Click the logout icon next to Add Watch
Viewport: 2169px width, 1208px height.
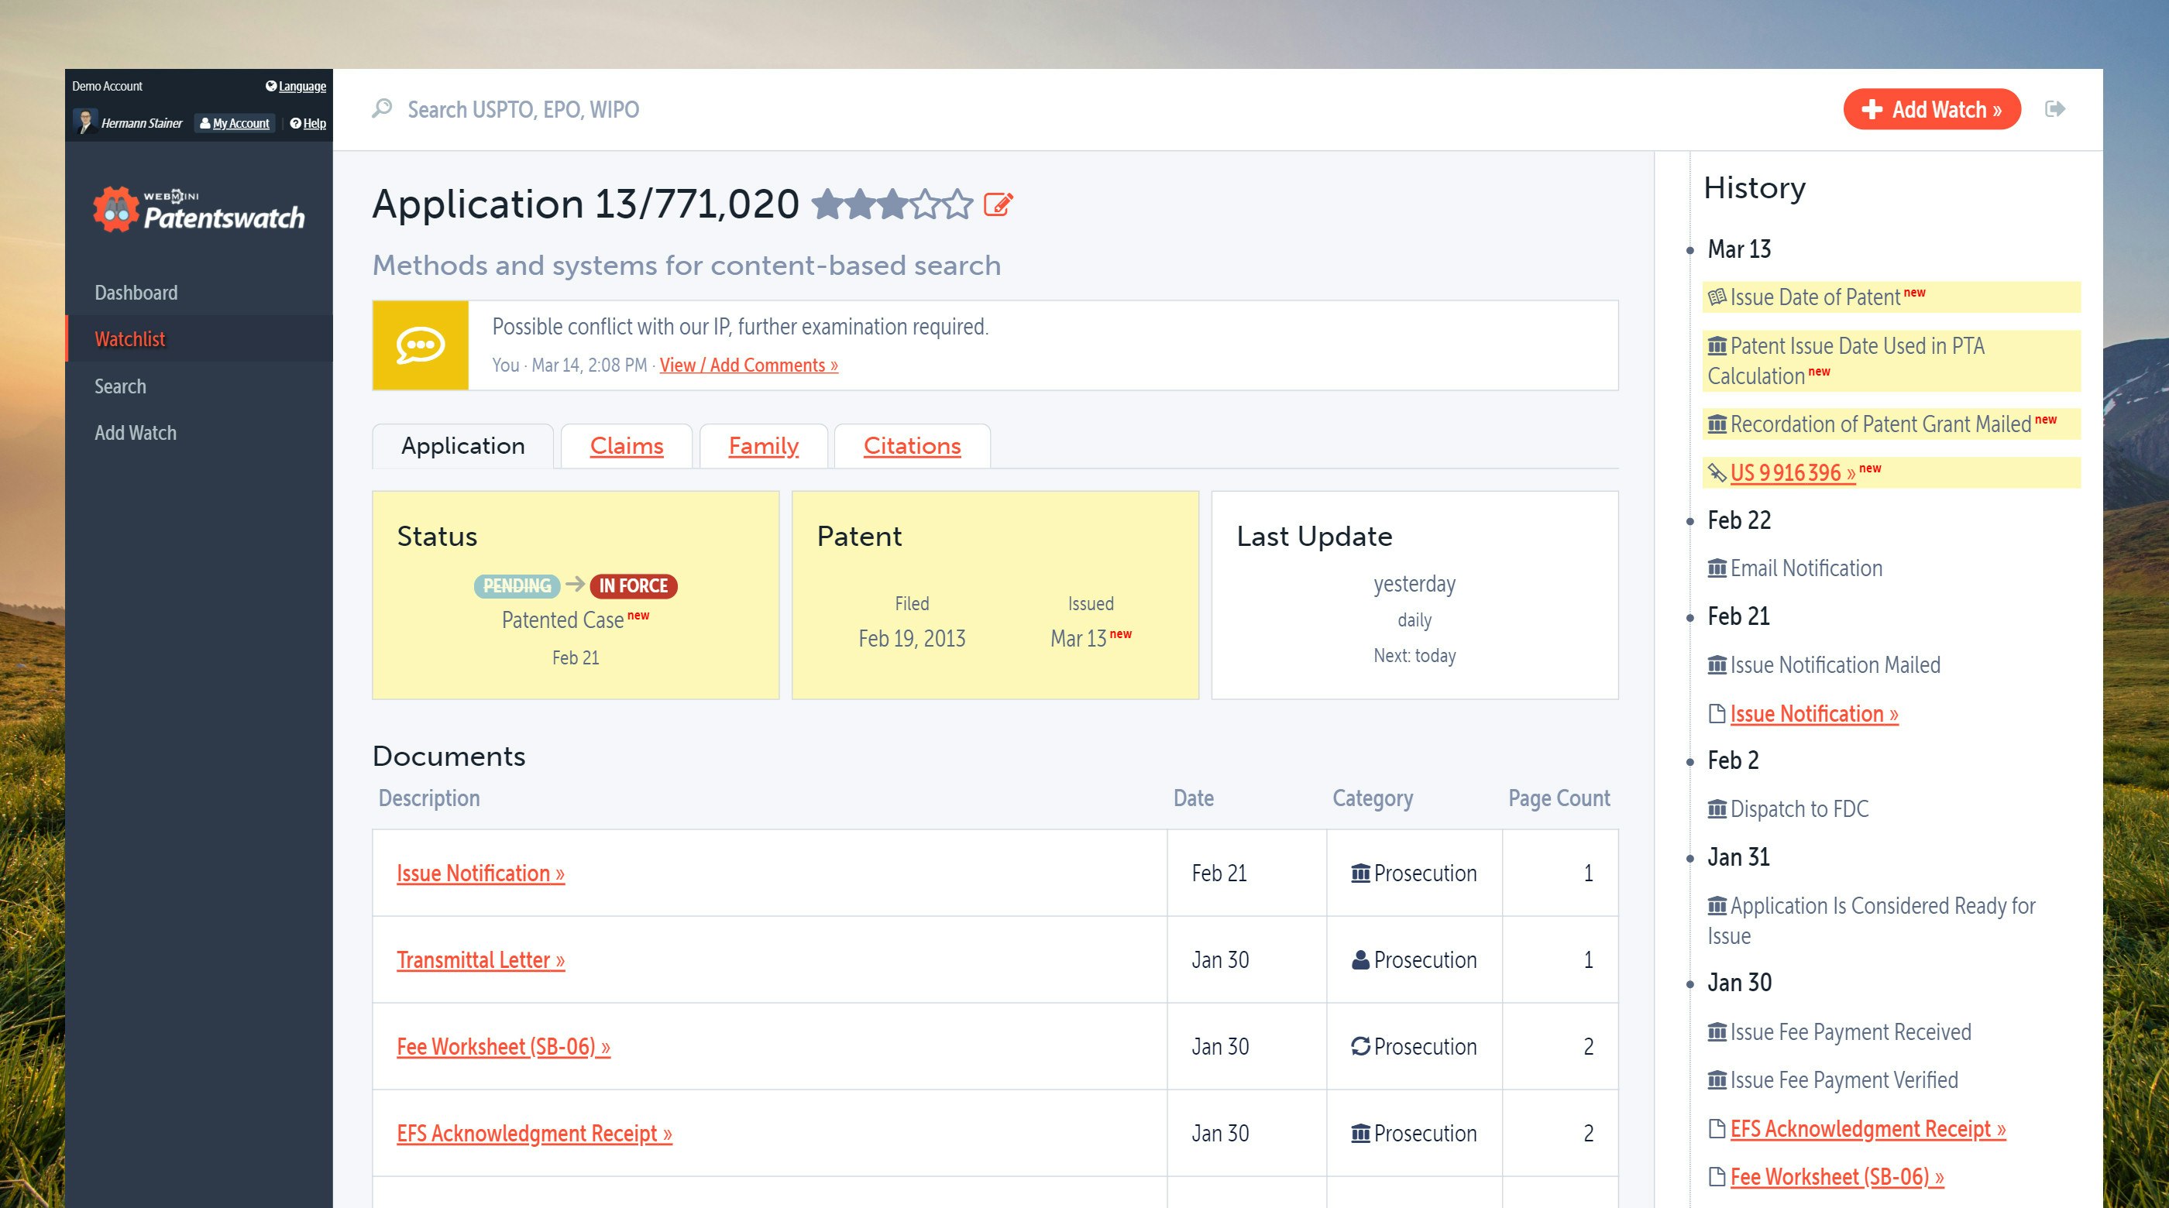(x=2054, y=108)
